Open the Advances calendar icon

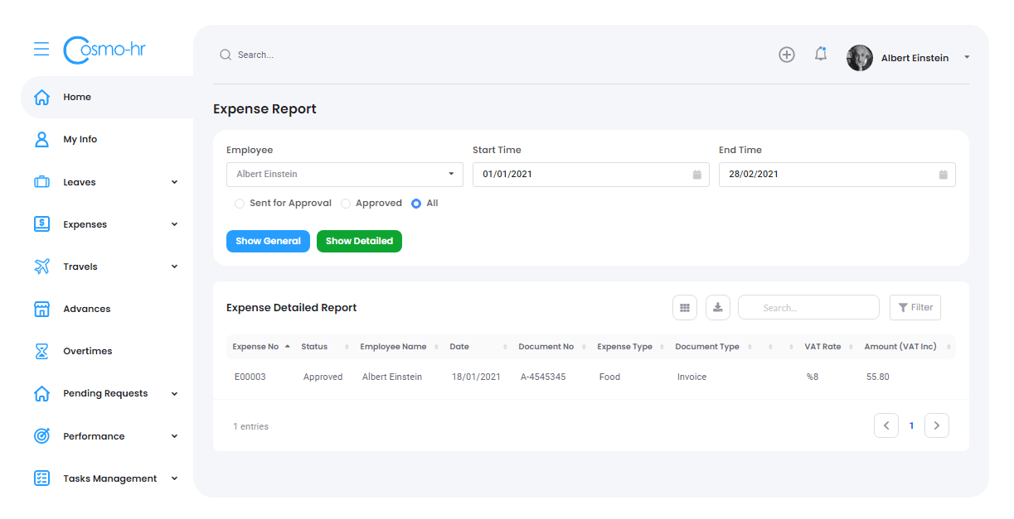(x=41, y=308)
